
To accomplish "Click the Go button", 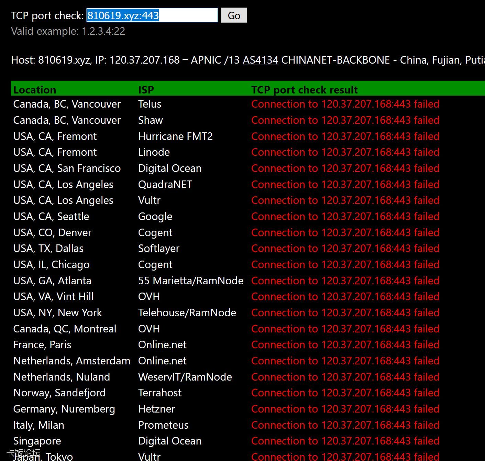I will [x=234, y=15].
